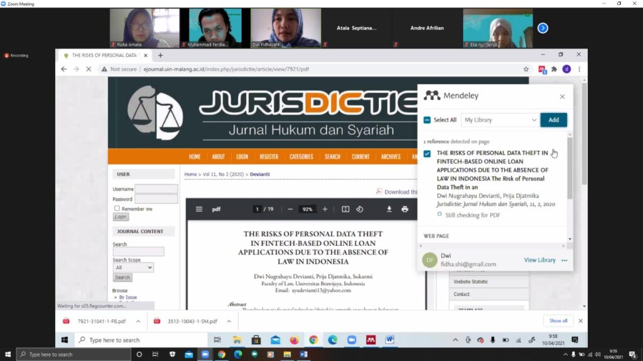
Task: Zoom in the PDF with plus
Action: pos(325,209)
